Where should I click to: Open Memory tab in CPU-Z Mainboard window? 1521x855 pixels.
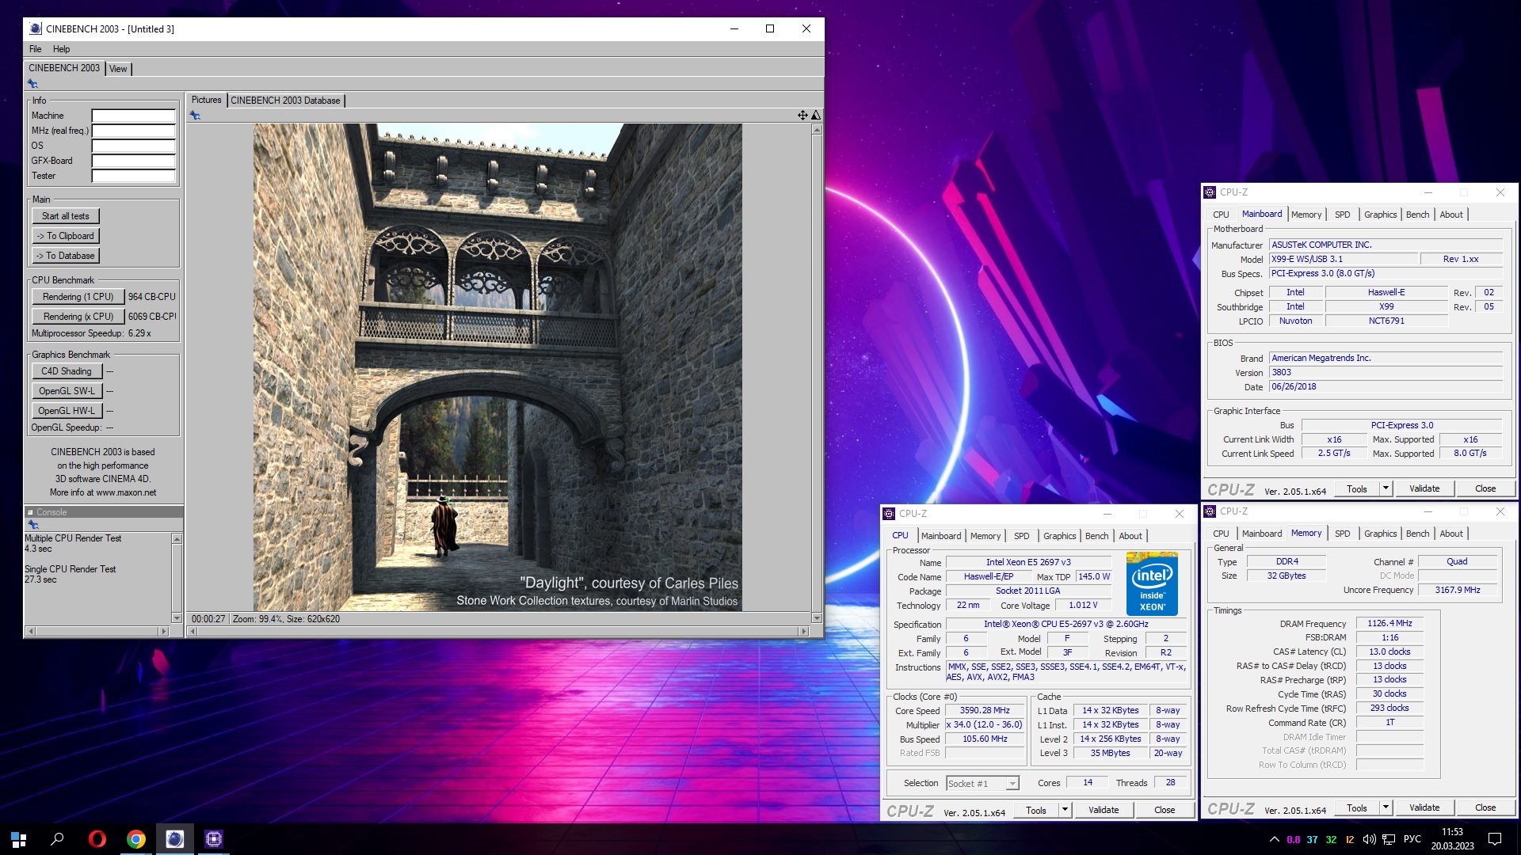pos(1306,215)
